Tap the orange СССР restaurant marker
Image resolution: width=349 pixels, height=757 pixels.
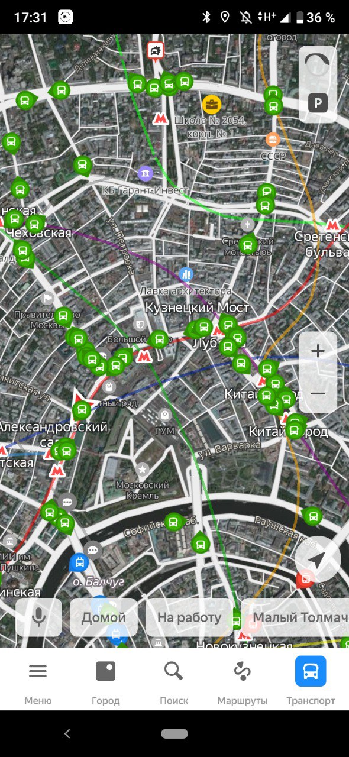[x=273, y=140]
